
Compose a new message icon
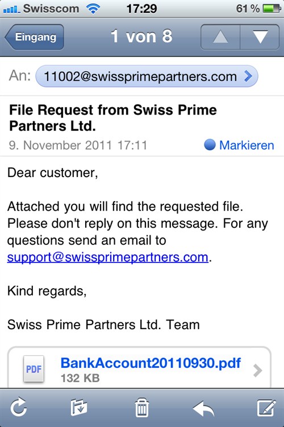pos(266,408)
